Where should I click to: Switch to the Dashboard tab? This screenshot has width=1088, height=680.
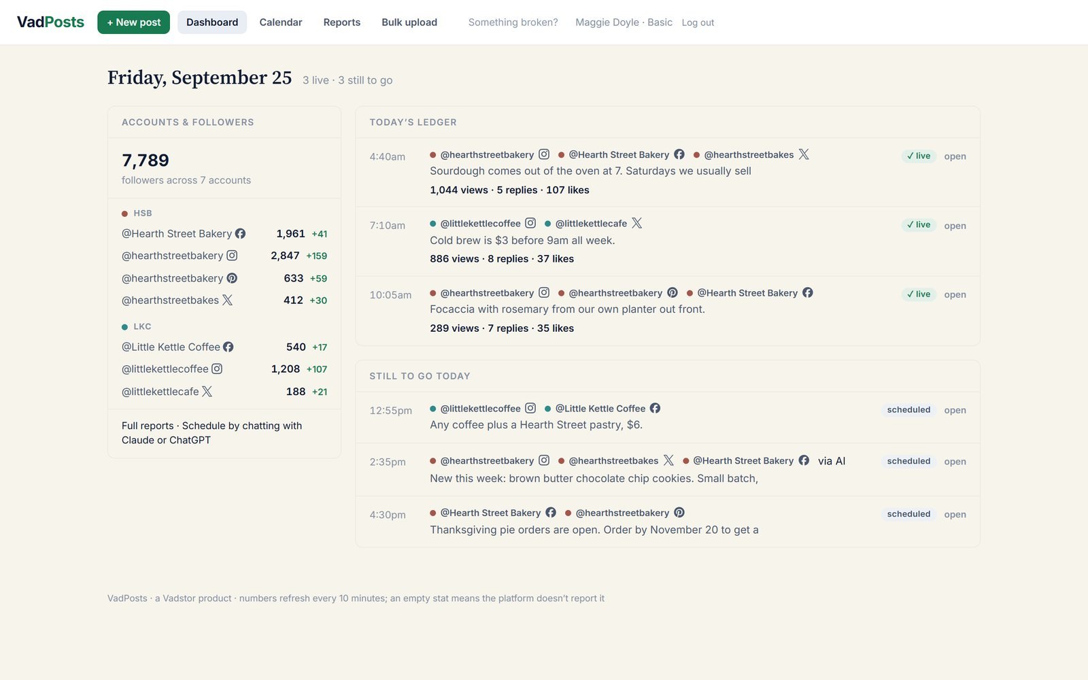(212, 22)
